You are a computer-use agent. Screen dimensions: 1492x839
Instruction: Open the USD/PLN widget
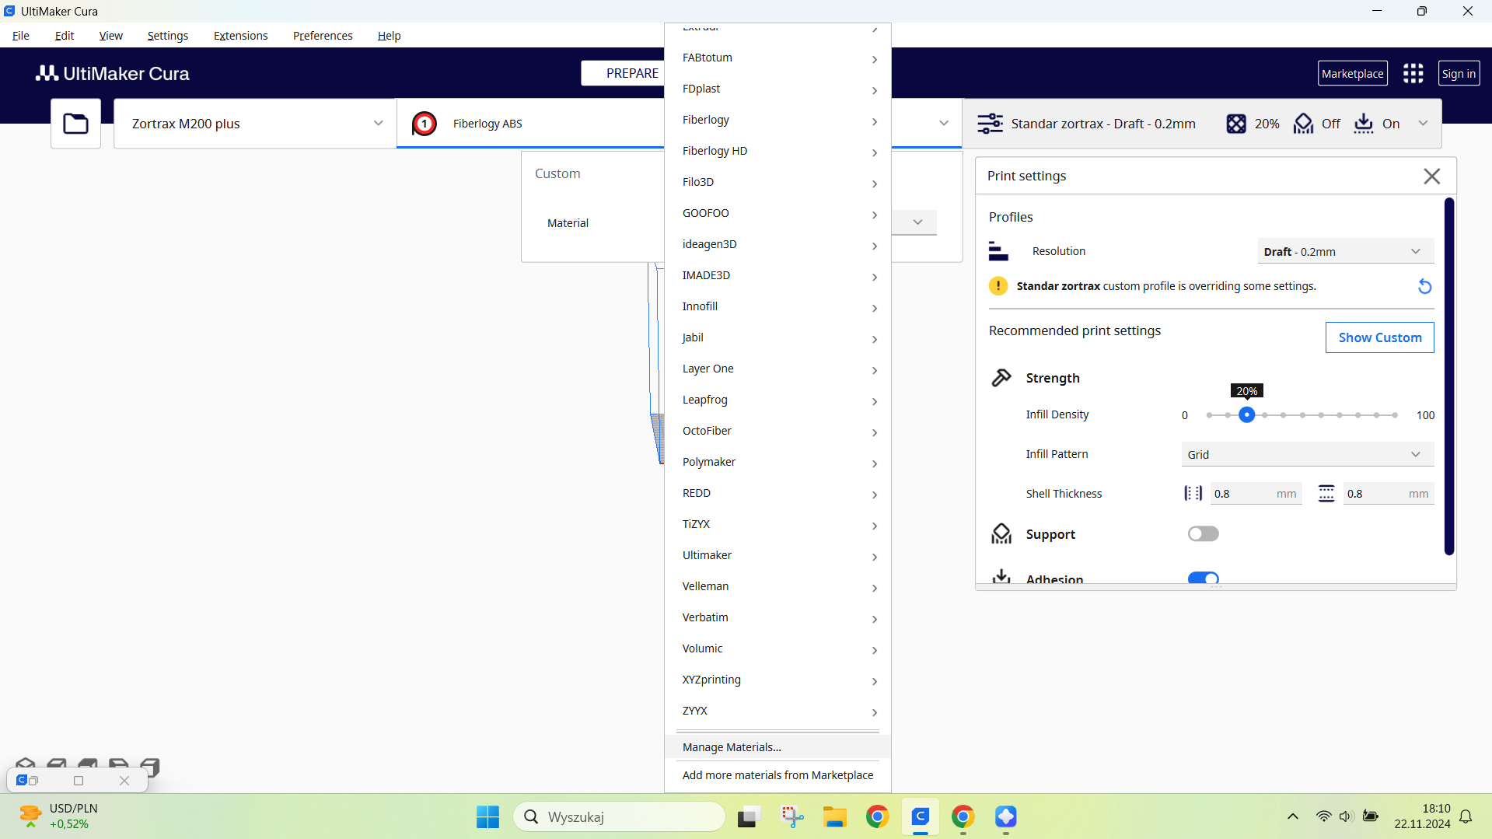click(x=59, y=816)
